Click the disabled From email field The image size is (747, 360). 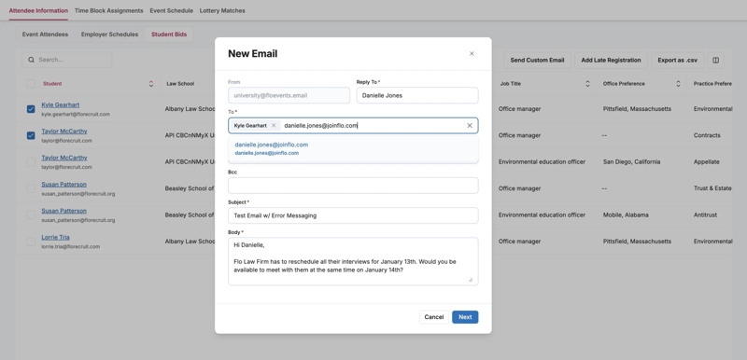coord(289,95)
